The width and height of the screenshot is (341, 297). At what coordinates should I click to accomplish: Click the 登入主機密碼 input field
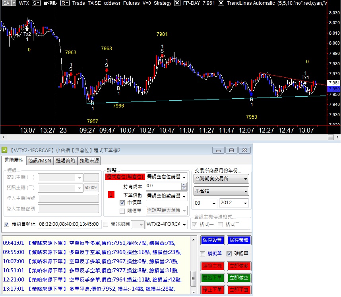click(x=68, y=209)
